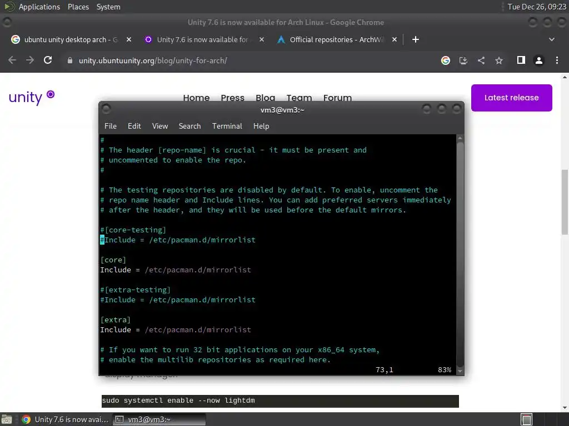569x426 pixels.
Task: Open Chrome three-dot menu
Action: pyautogui.click(x=557, y=60)
